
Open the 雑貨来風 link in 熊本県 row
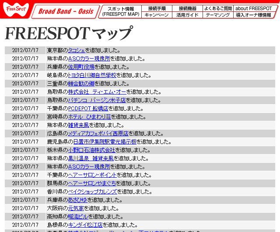point(78,125)
